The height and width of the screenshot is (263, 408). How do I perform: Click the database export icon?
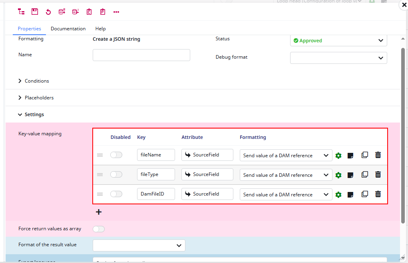(x=62, y=12)
